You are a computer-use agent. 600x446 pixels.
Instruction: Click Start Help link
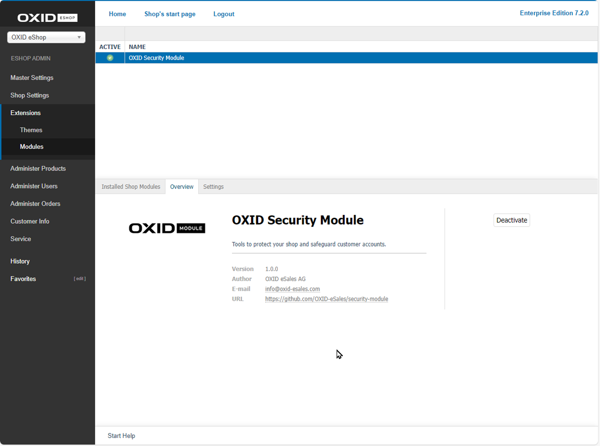point(121,436)
